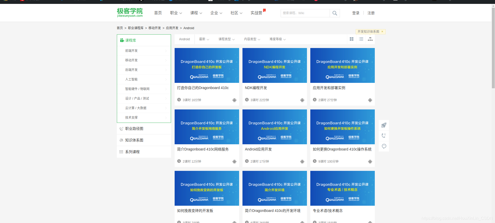Click the jikexueyuan logo
Screen dimensions: 495x223
click(x=130, y=13)
